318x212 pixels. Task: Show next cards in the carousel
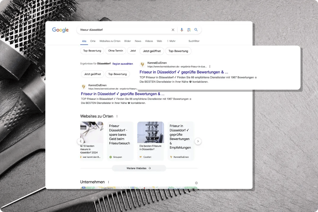198,141
